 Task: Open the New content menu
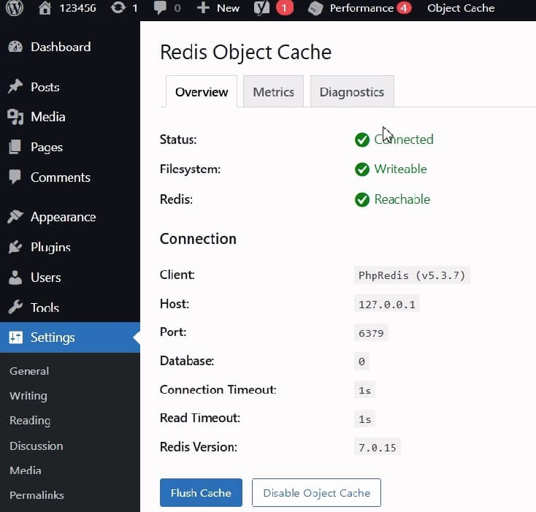tap(228, 8)
